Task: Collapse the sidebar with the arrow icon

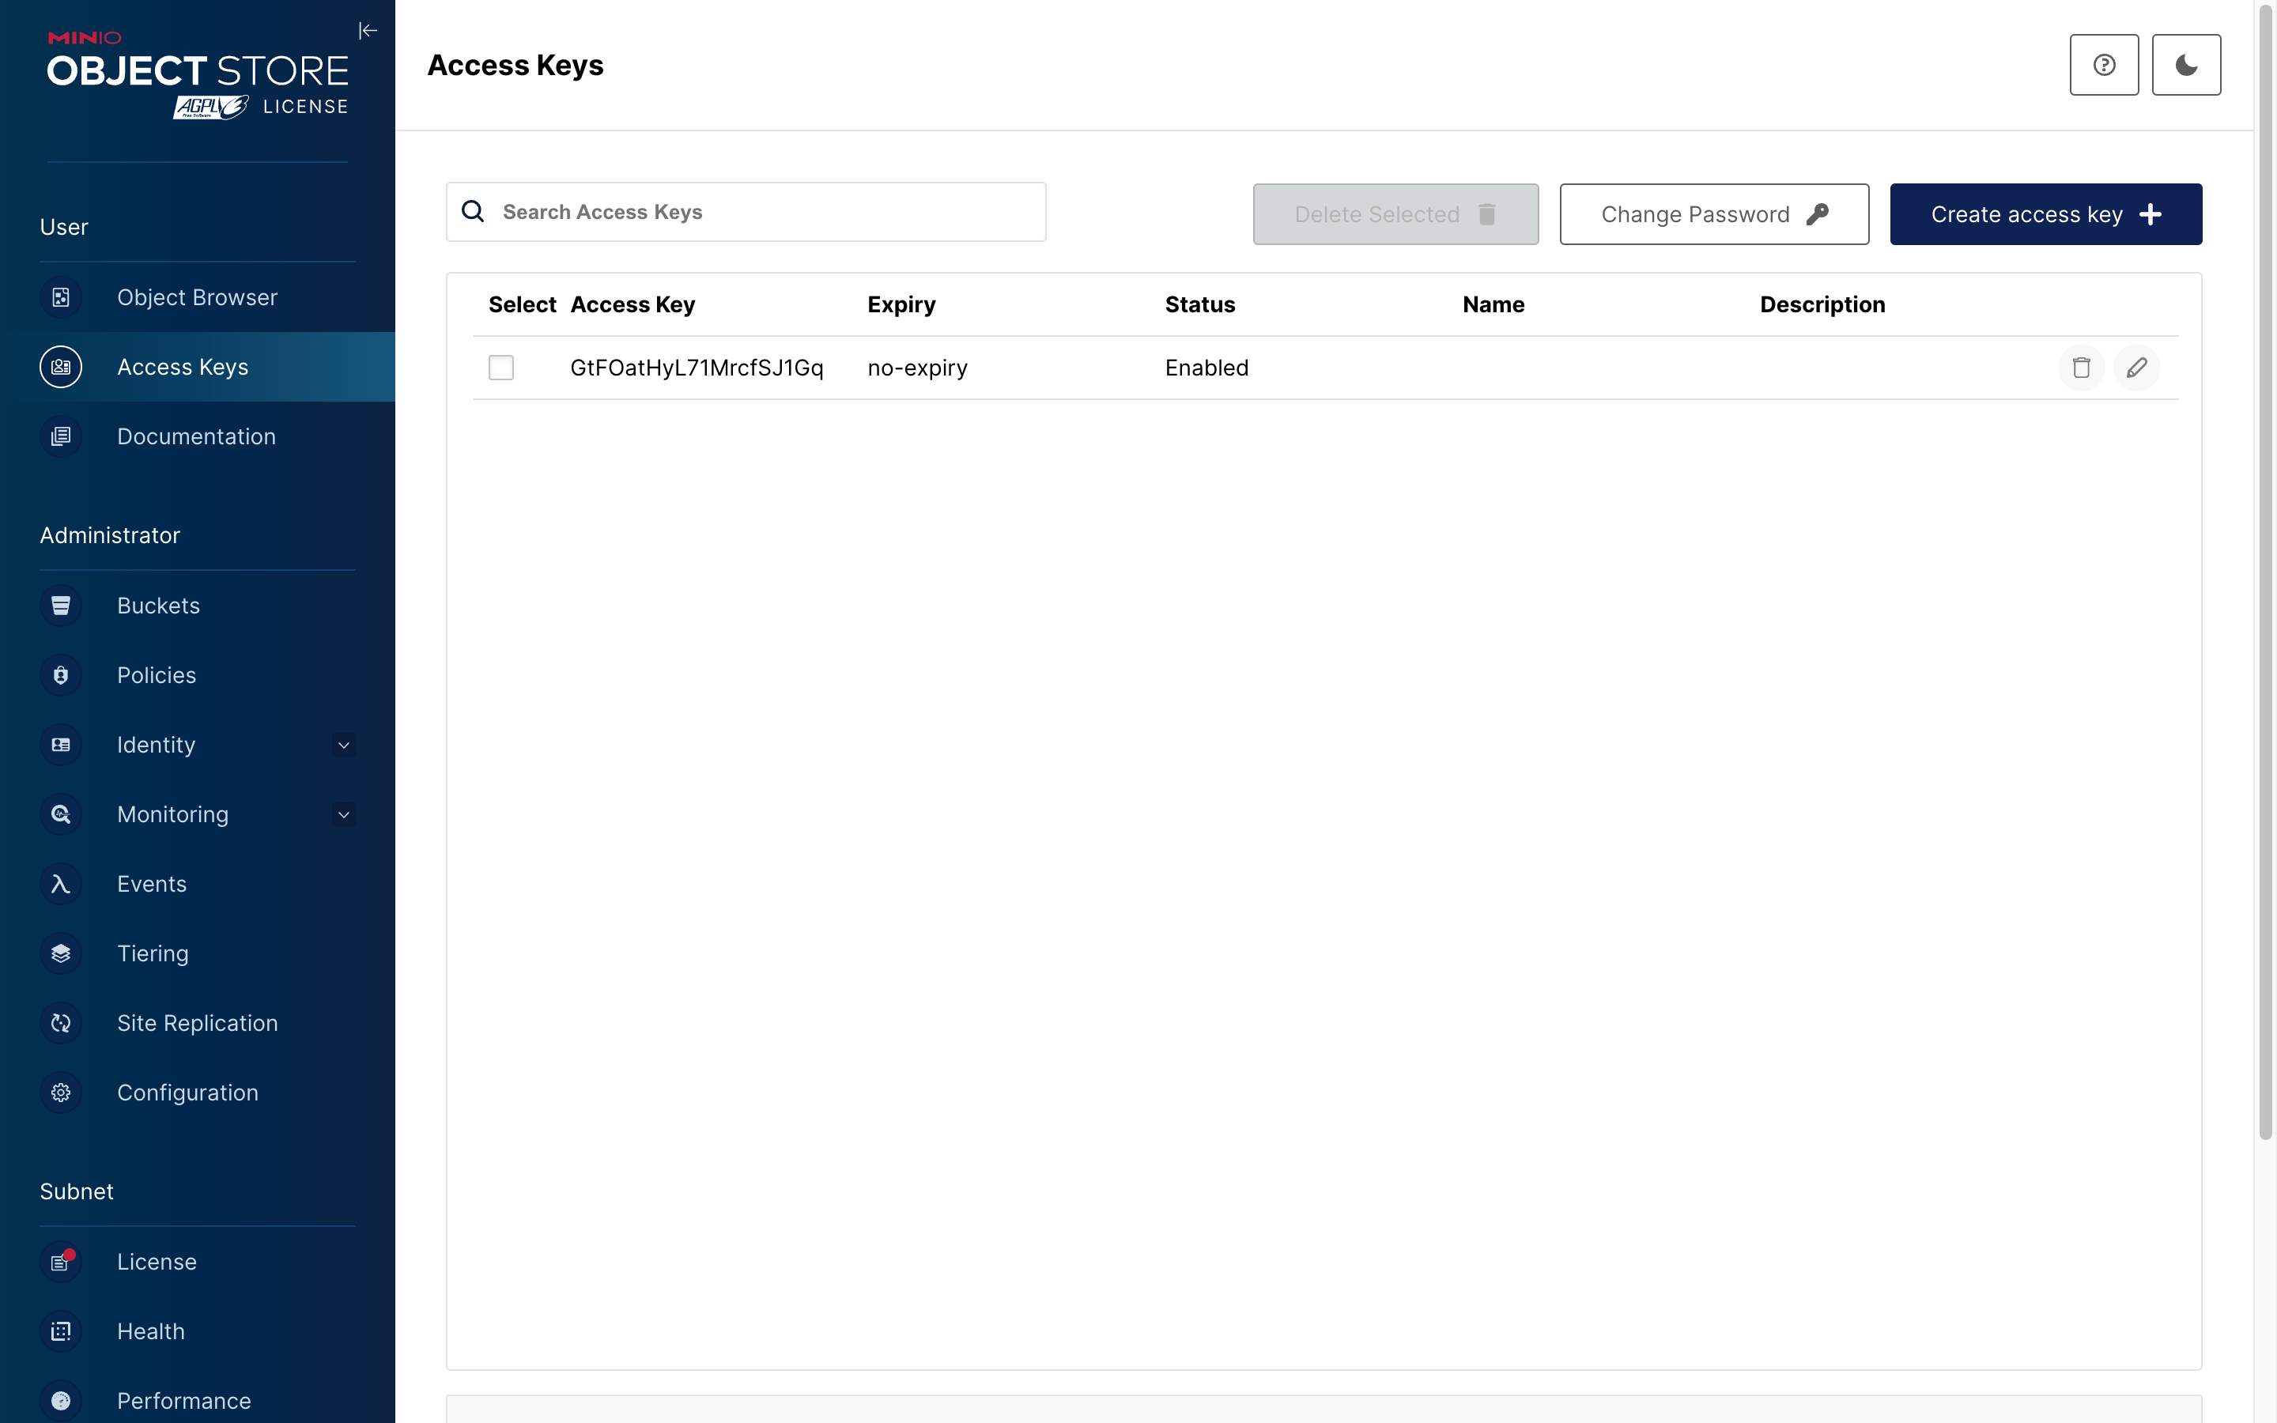Action: tap(368, 31)
